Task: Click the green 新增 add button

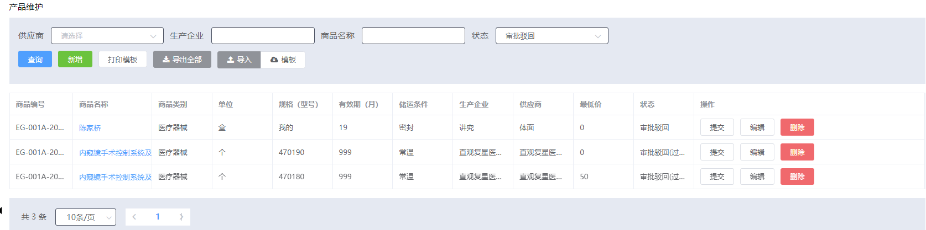Action: click(75, 60)
